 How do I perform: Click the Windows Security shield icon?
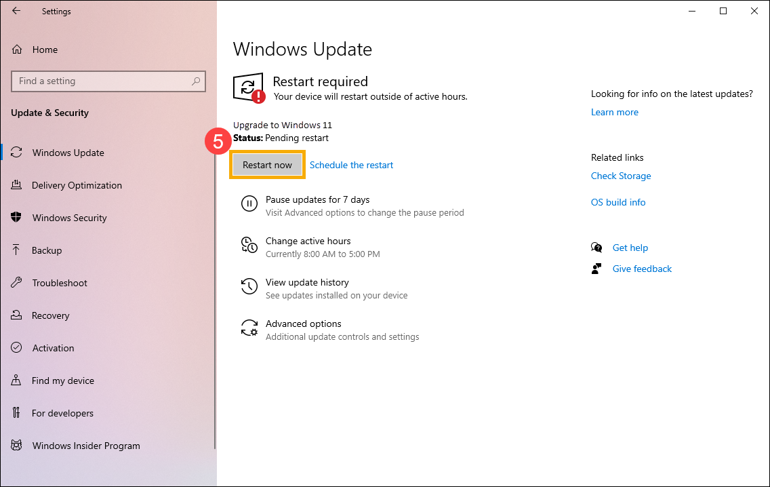coord(17,217)
